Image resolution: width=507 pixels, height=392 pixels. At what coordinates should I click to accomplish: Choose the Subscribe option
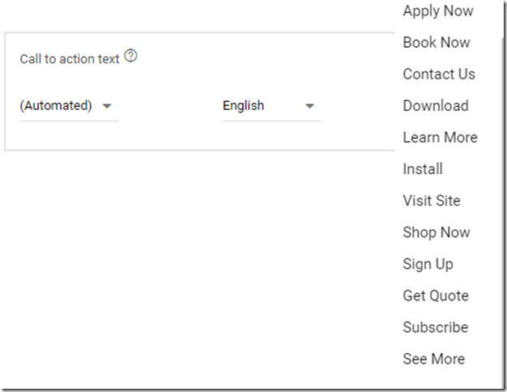point(435,327)
